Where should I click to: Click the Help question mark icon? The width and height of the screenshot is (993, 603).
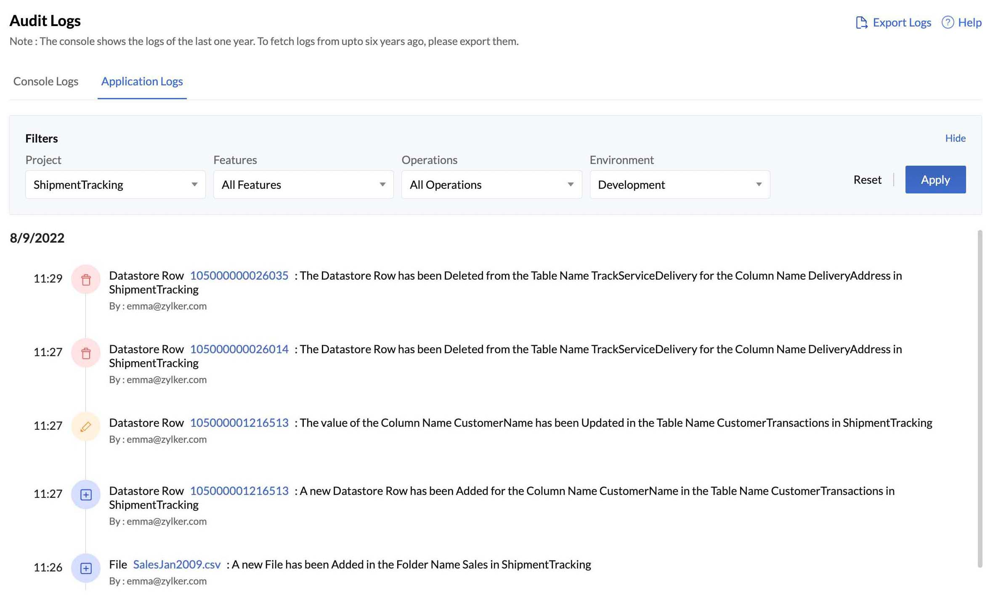[947, 22]
